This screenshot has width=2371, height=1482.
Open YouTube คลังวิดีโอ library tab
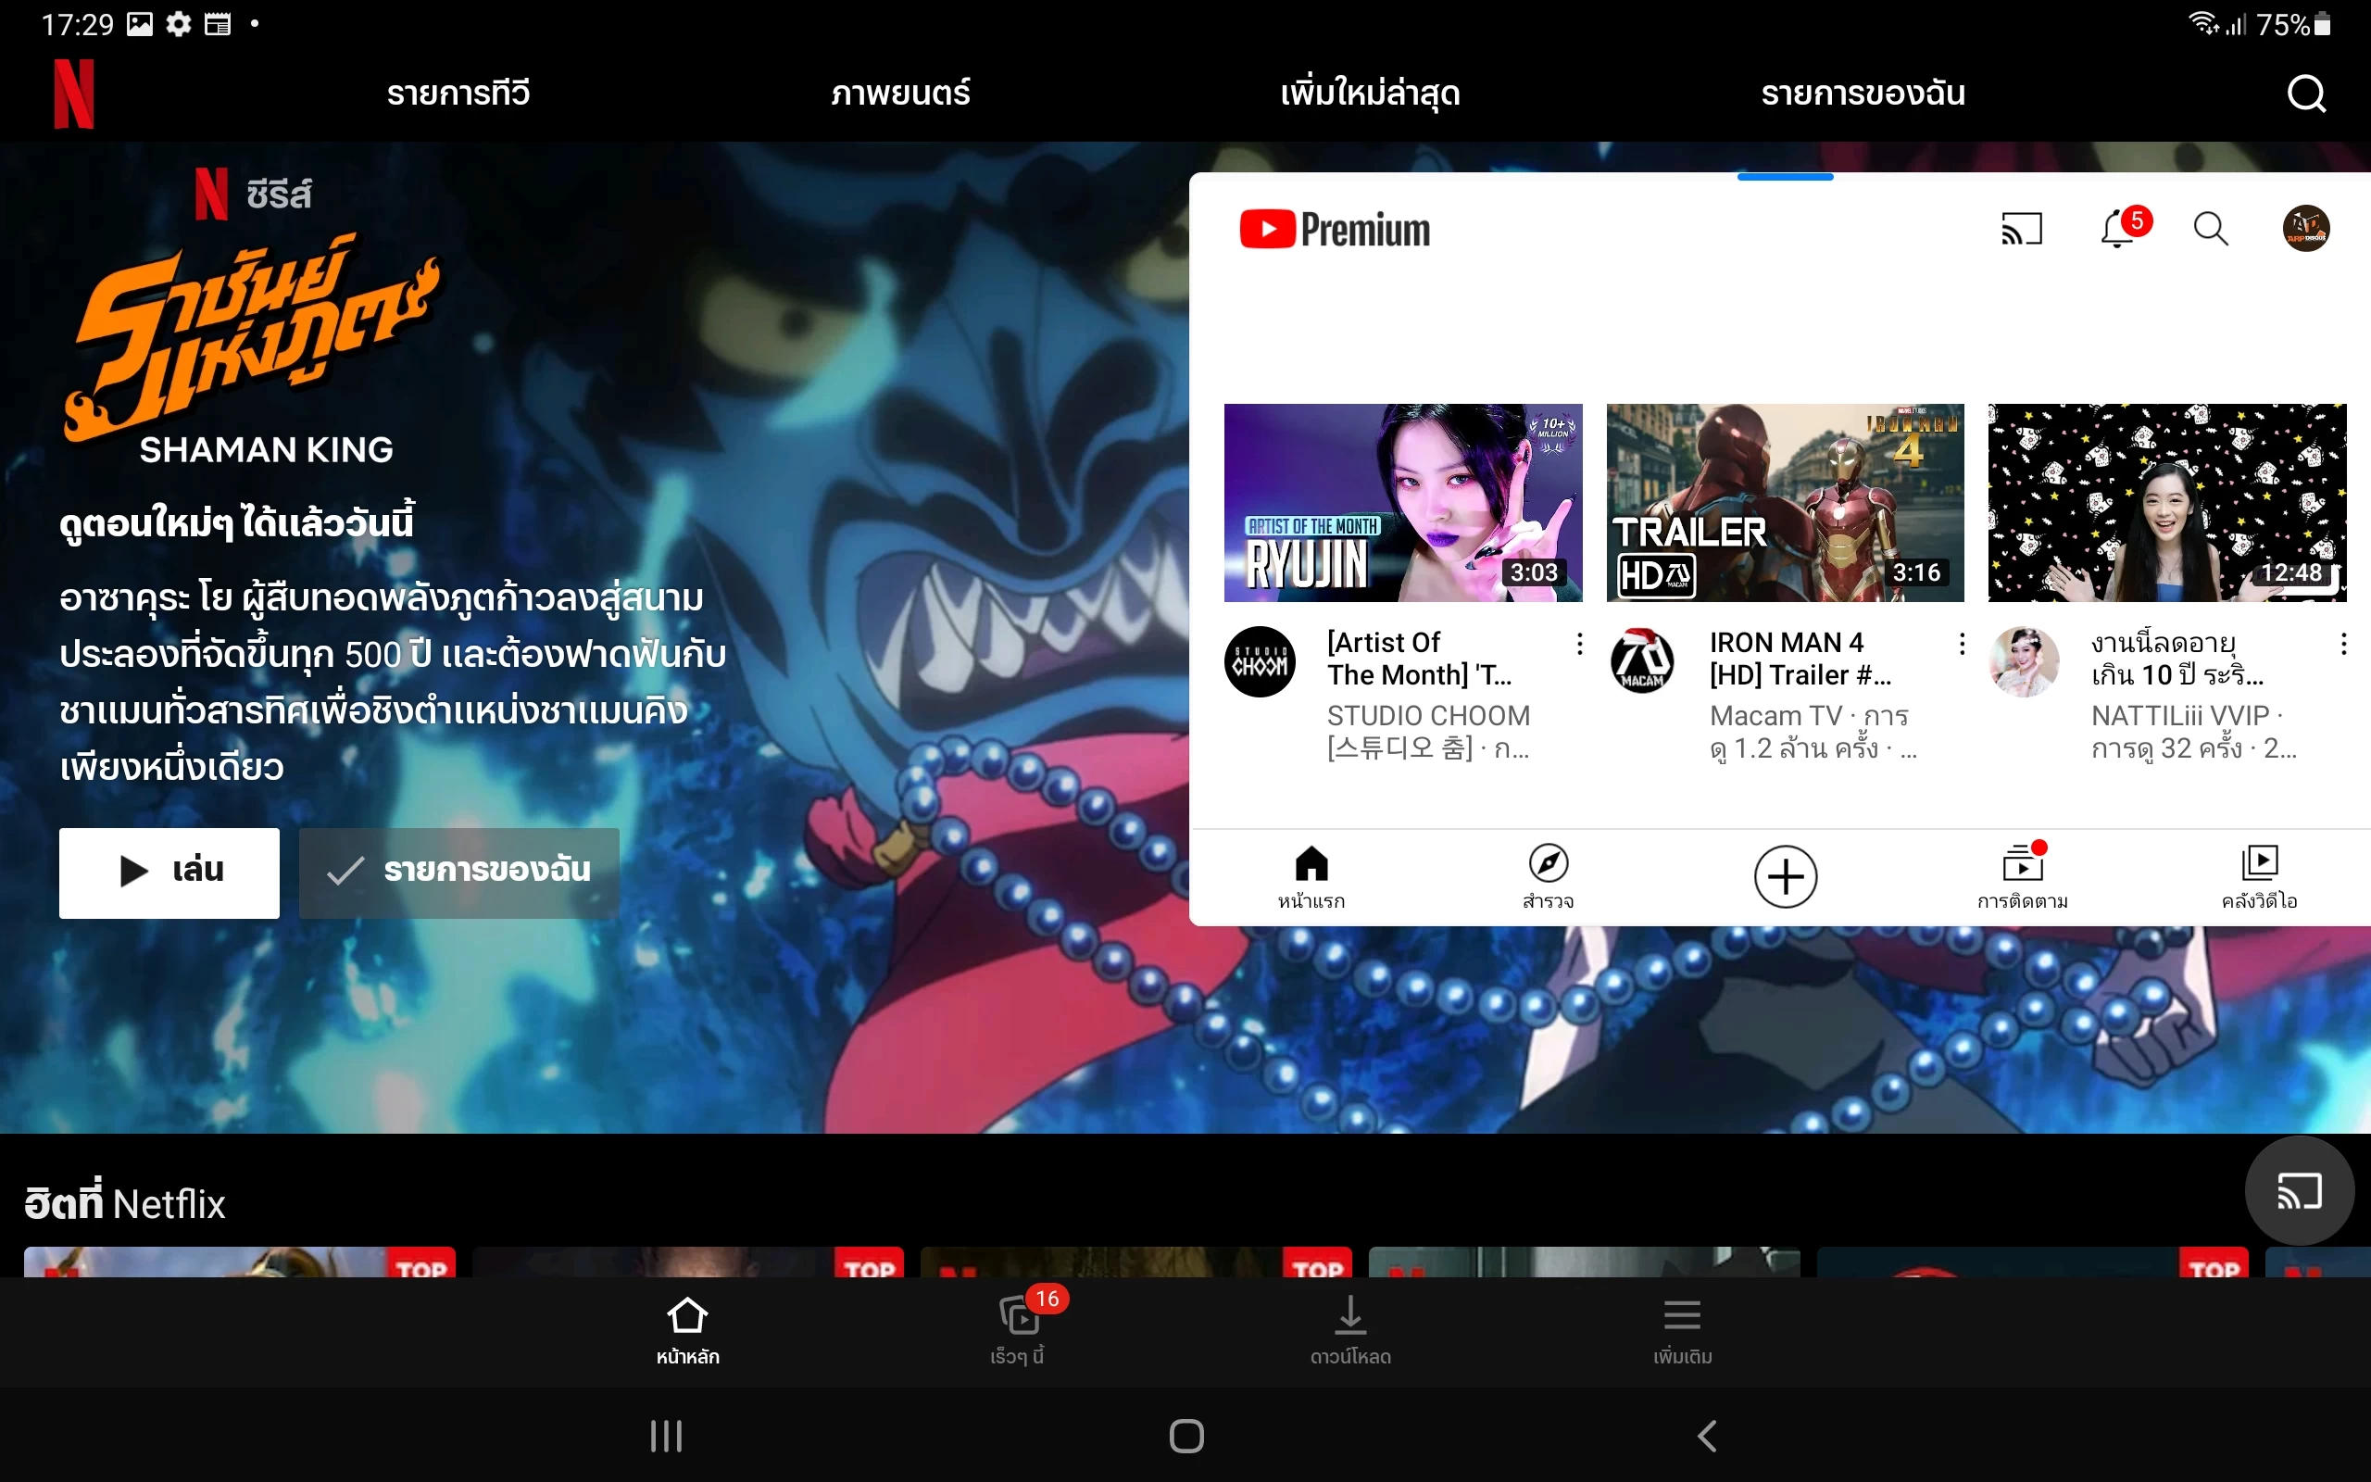(x=2259, y=877)
